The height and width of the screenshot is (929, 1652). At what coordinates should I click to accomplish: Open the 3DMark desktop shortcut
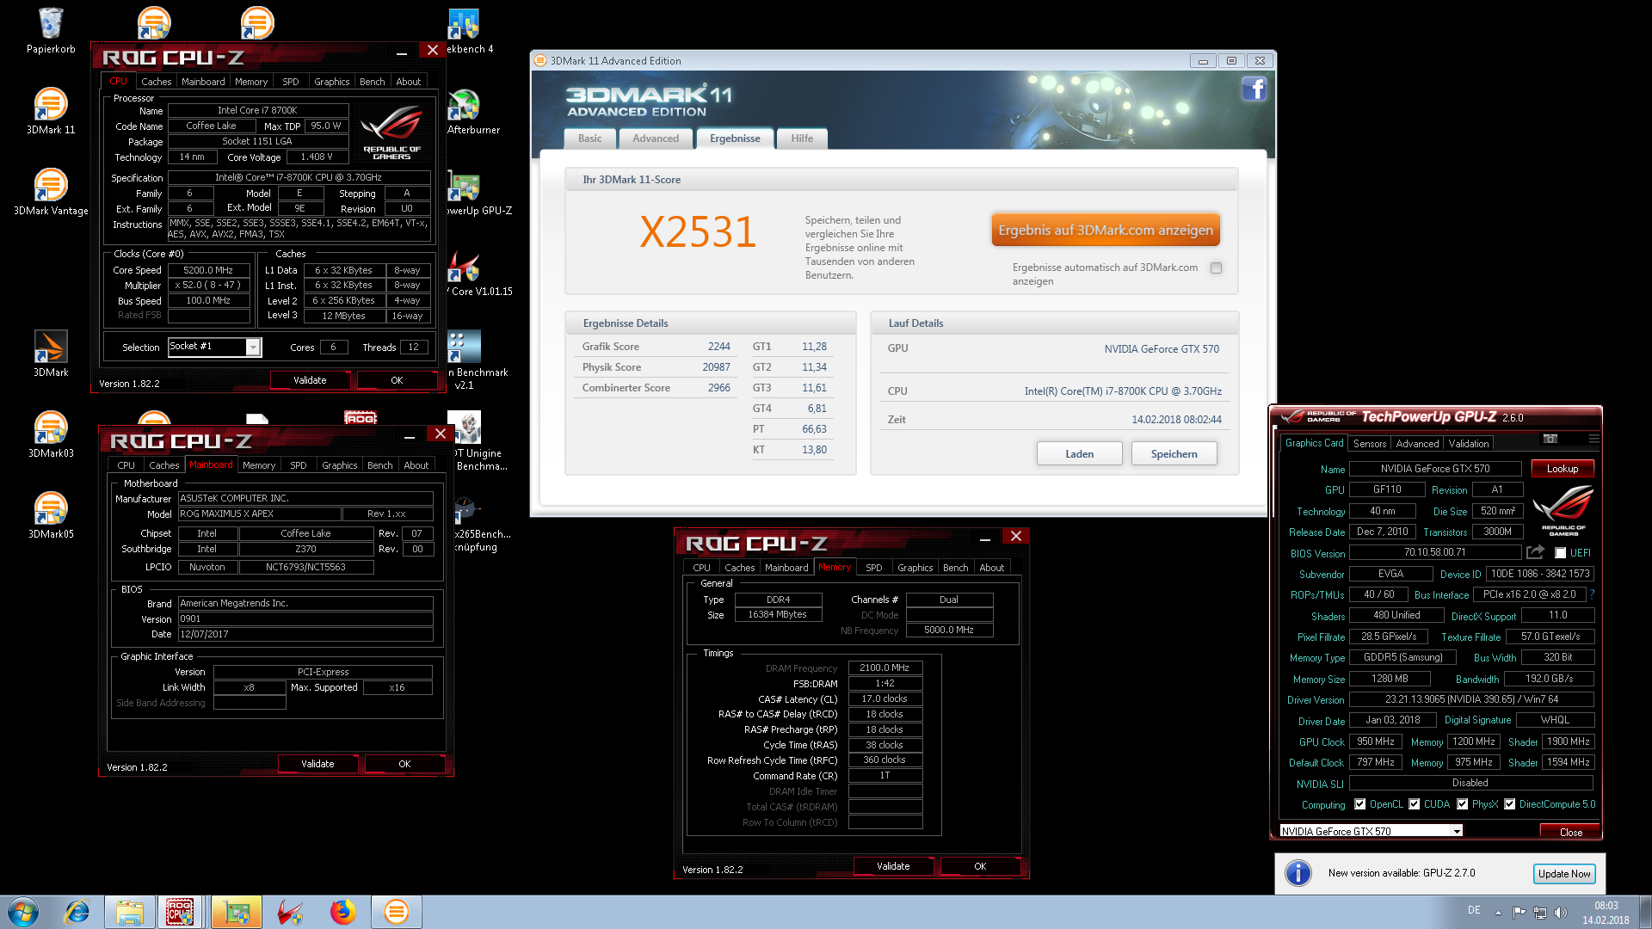click(x=51, y=354)
